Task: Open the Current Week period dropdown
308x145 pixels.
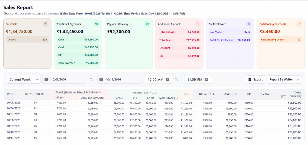Action: pyautogui.click(x=24, y=80)
